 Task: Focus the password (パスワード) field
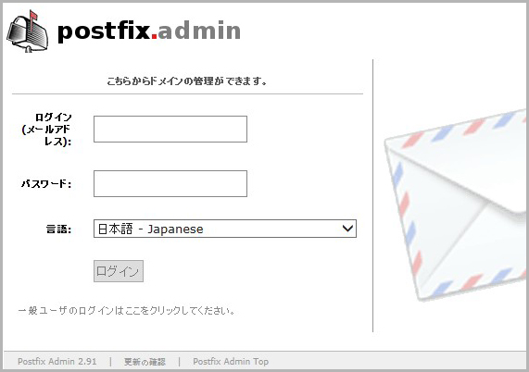point(170,183)
